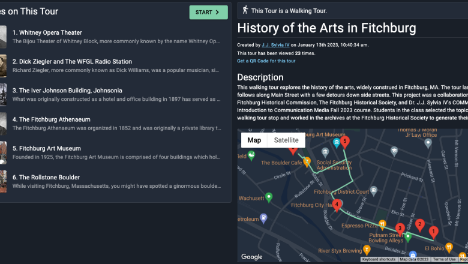Click the Iver Johnson Building thumbnail
Image resolution: width=468 pixels, height=264 pixels.
point(3,95)
